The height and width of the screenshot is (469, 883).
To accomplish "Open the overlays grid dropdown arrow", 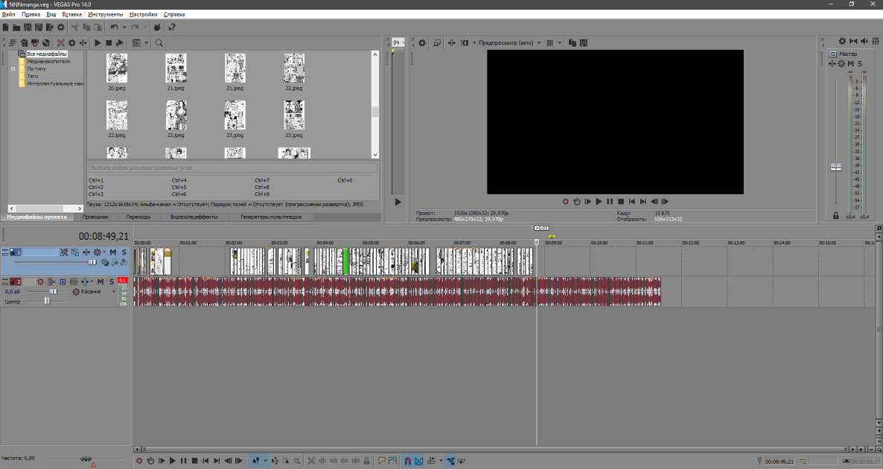I will [559, 42].
